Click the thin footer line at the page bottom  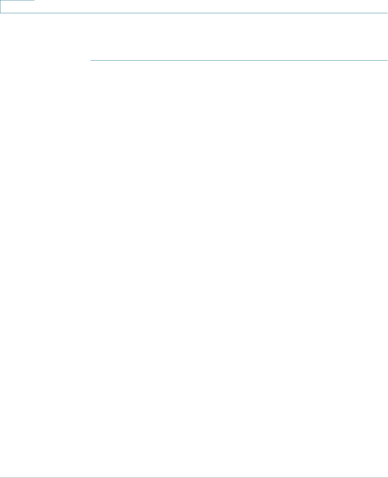click(194, 478)
